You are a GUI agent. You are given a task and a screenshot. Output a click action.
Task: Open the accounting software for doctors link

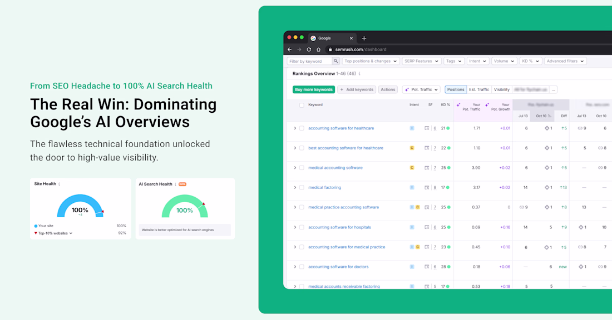click(x=338, y=267)
